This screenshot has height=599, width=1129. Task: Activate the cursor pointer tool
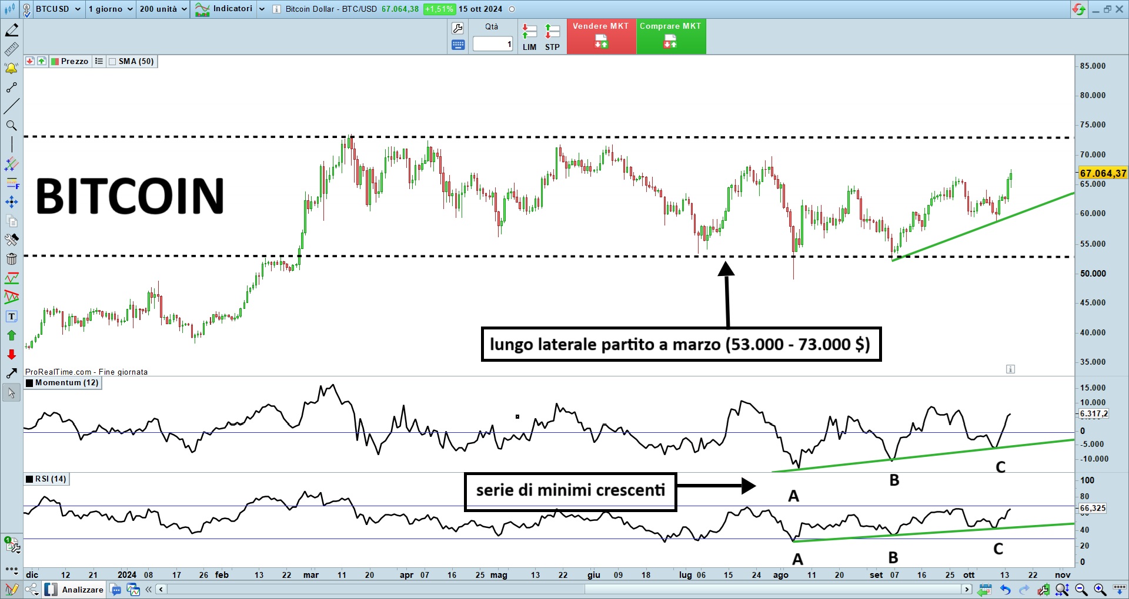[11, 393]
